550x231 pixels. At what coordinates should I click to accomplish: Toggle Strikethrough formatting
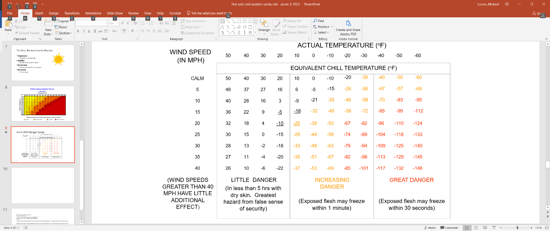(100, 31)
